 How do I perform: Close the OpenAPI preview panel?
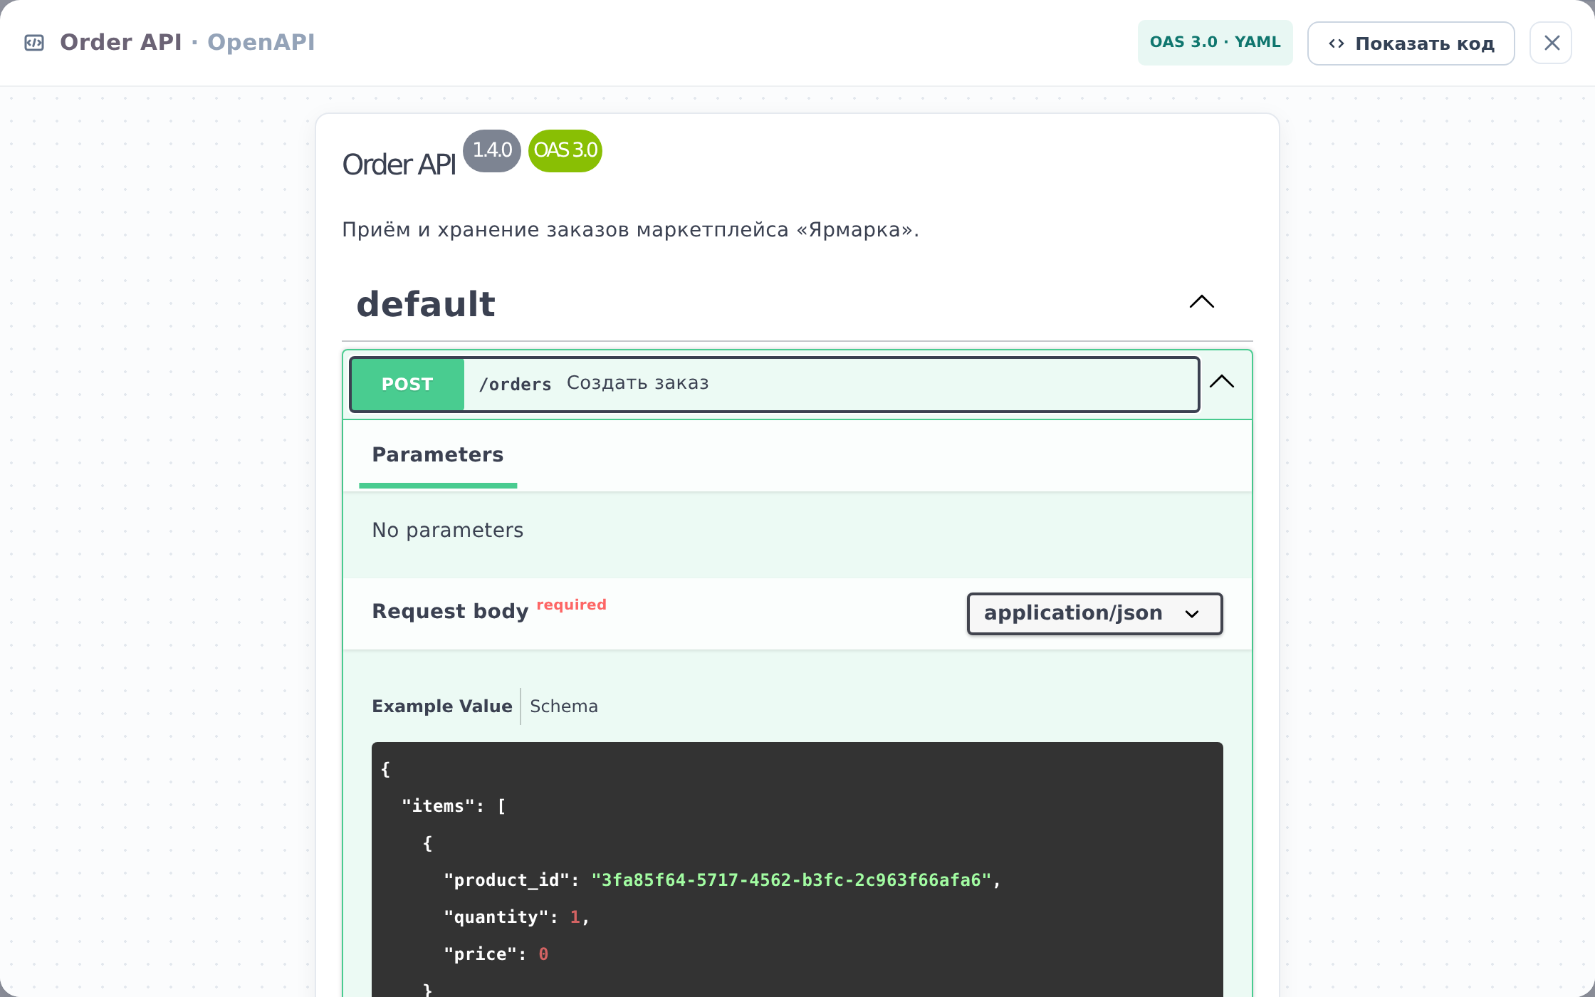[1552, 43]
